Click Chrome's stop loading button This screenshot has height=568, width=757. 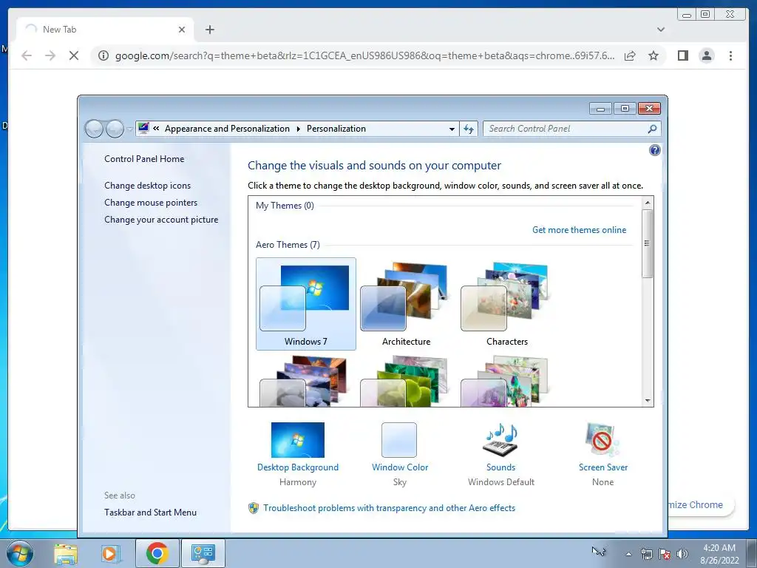tap(74, 55)
